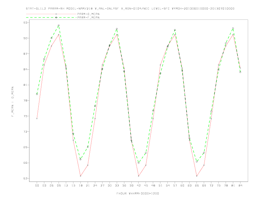Click the x-axis tick label 57
Image resolution: width=262 pixels, height=202 pixels.
(x=175, y=185)
